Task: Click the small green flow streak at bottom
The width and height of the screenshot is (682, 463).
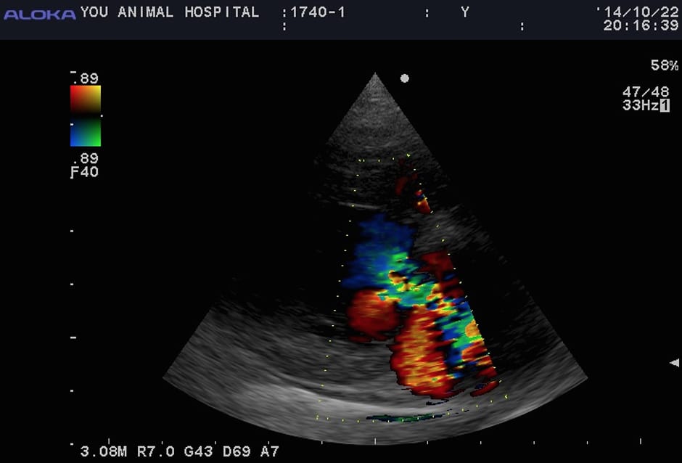Action: tap(405, 418)
